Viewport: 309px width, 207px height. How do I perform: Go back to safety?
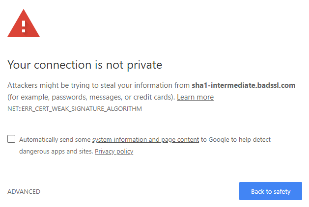click(x=271, y=191)
